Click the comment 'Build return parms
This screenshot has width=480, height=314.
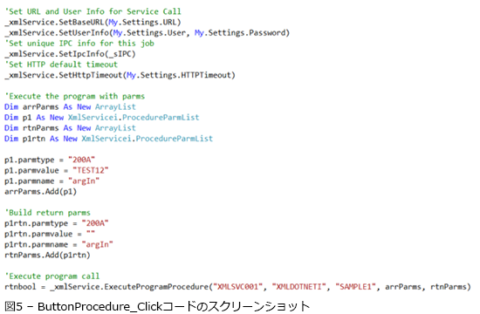coord(47,213)
